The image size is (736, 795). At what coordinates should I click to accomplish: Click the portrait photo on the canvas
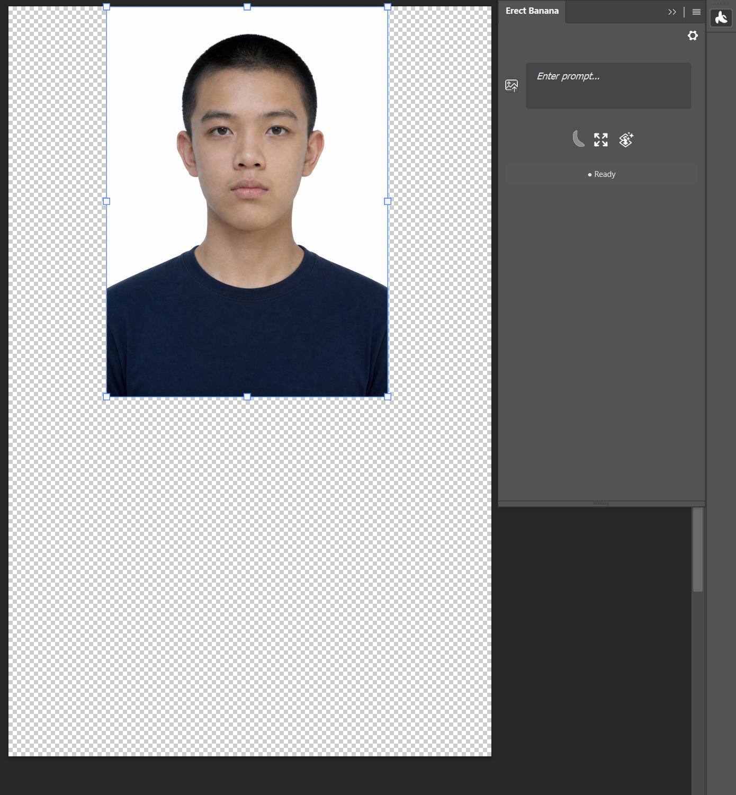click(x=247, y=202)
